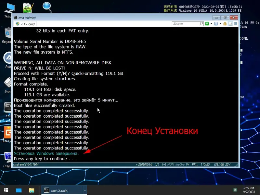Click the Search input field
Image resolution: width=260 pixels, height=195 pixels.
(185, 24)
